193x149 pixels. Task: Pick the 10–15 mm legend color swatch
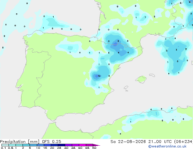coord(40,145)
